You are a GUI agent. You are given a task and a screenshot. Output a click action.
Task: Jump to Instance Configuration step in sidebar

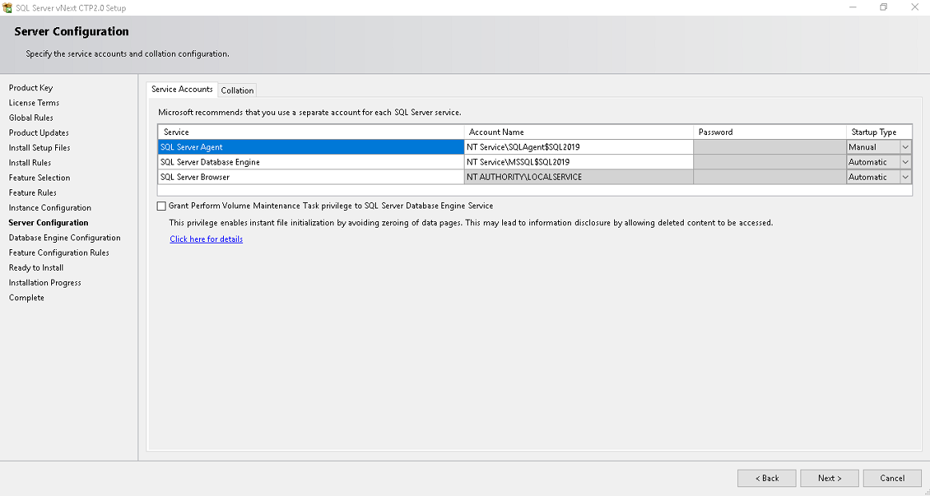50,208
